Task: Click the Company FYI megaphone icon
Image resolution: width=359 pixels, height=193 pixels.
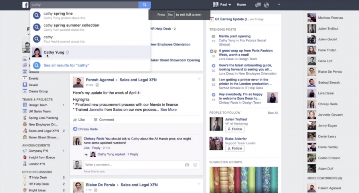Action: [x=25, y=151]
